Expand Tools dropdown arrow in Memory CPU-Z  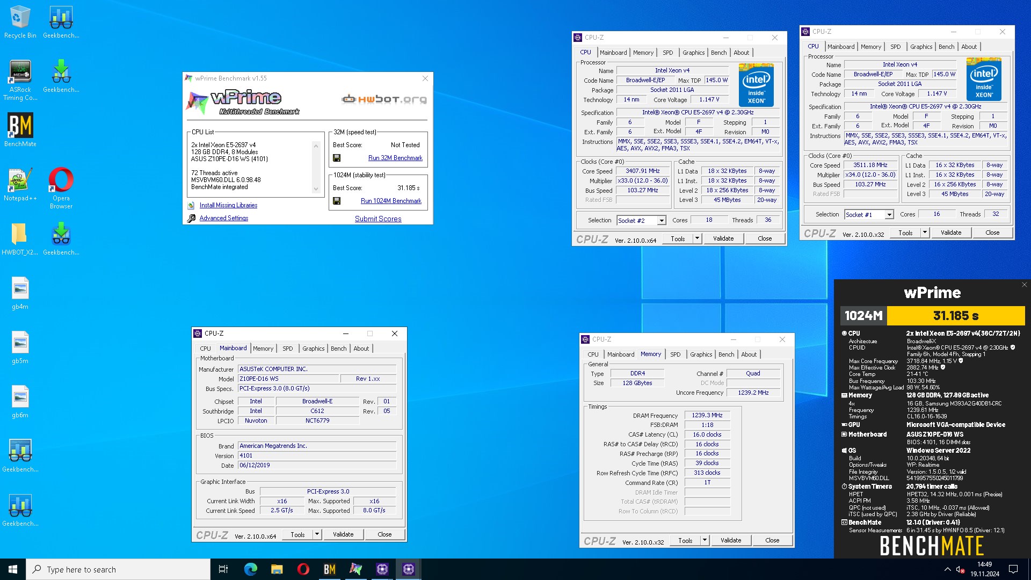click(x=705, y=540)
